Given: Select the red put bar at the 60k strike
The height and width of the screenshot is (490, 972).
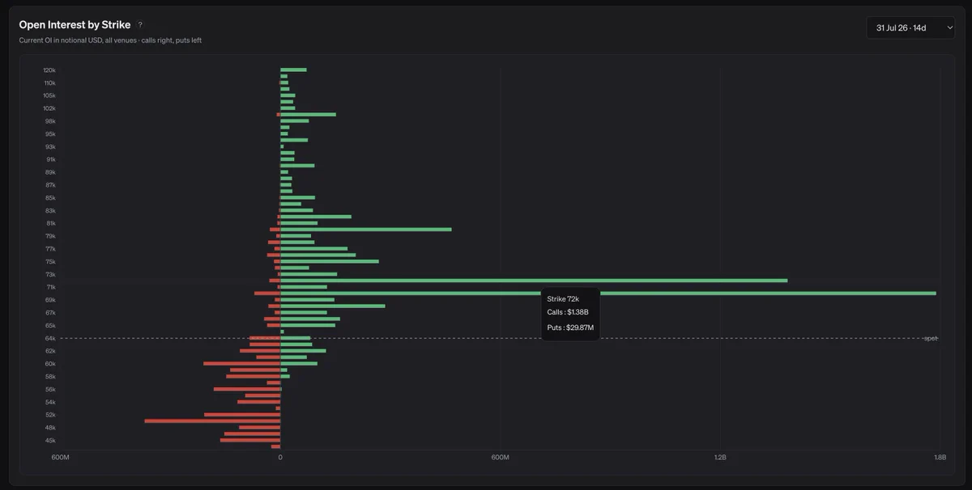Looking at the screenshot, I should click(x=241, y=364).
